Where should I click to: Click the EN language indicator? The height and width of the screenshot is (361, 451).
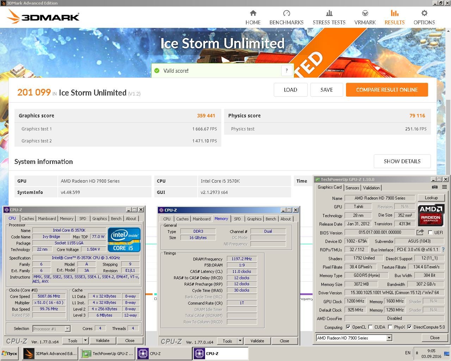(408, 353)
